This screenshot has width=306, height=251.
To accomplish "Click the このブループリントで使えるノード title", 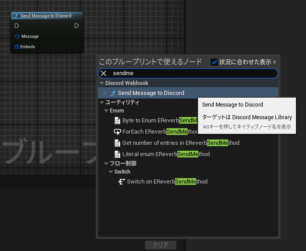I will pos(150,62).
